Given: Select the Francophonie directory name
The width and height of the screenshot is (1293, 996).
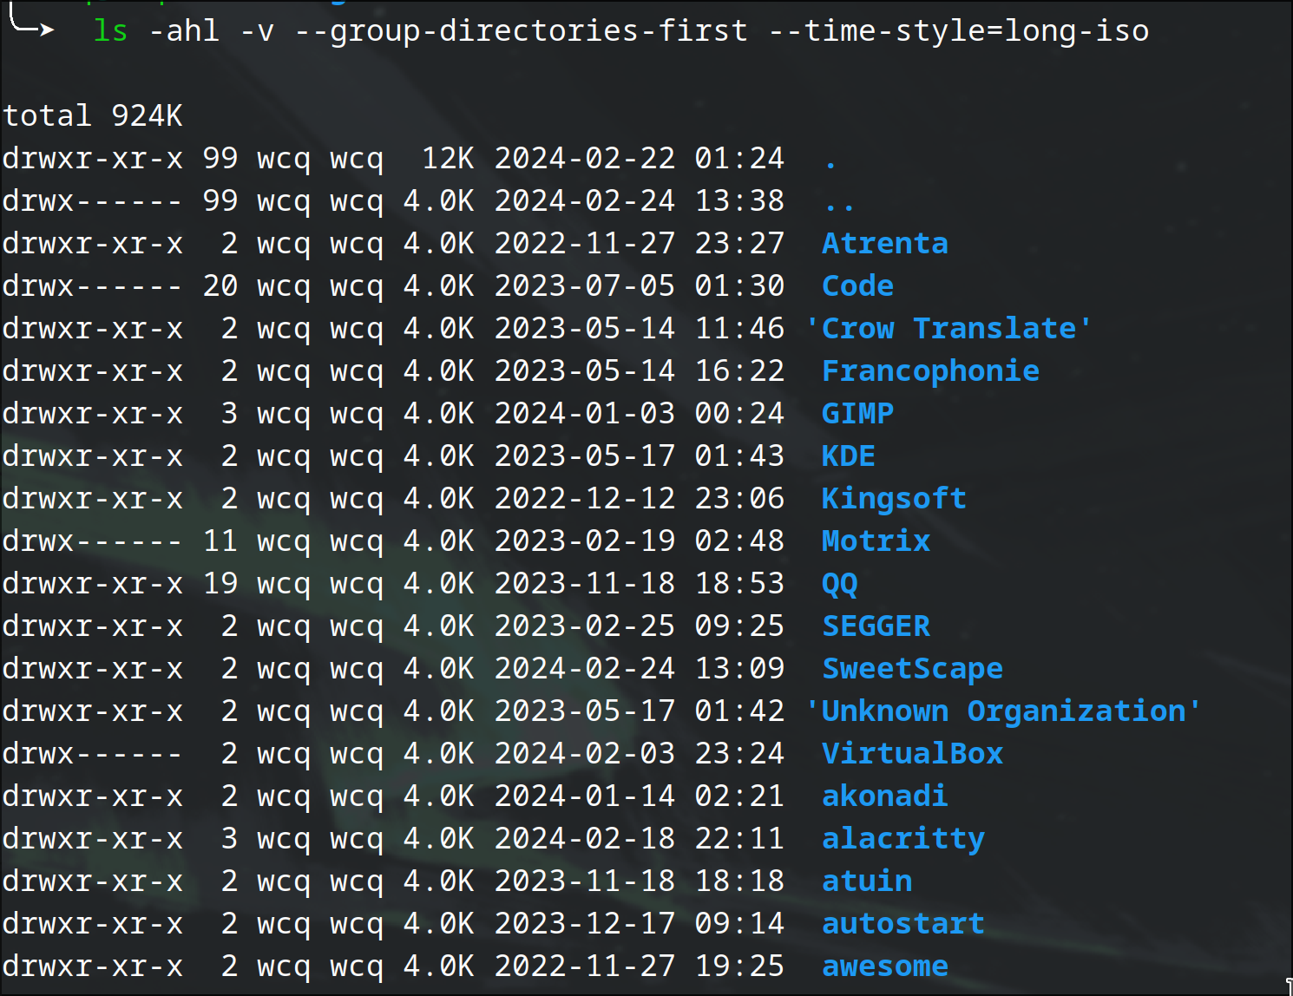Looking at the screenshot, I should pyautogui.click(x=930, y=370).
